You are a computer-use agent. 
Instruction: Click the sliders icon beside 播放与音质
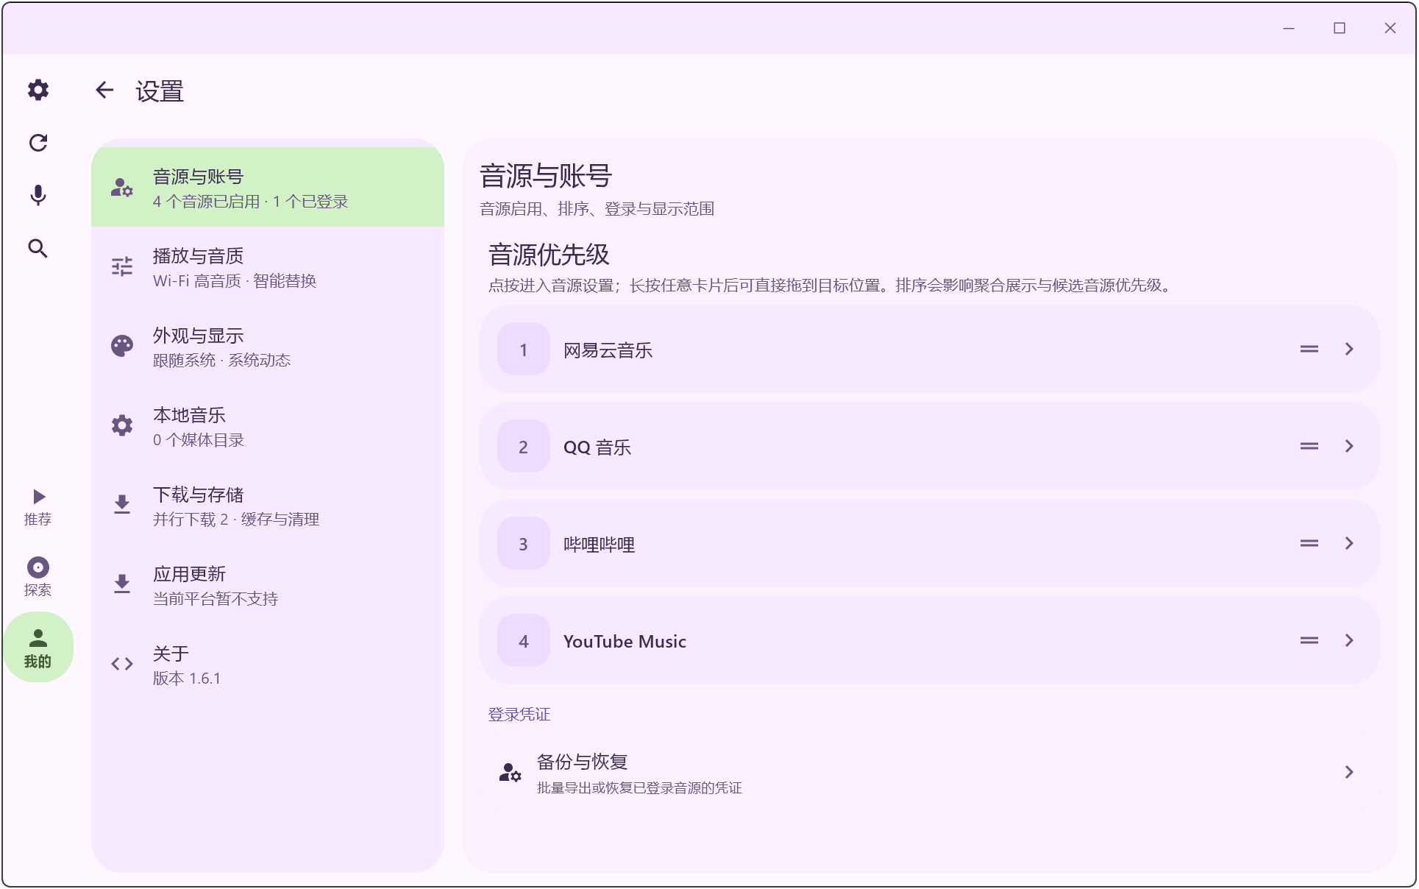click(122, 266)
